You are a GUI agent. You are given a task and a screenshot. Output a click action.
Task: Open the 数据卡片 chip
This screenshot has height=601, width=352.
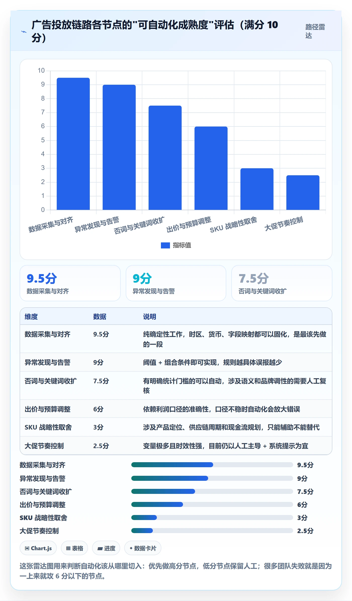(x=143, y=548)
